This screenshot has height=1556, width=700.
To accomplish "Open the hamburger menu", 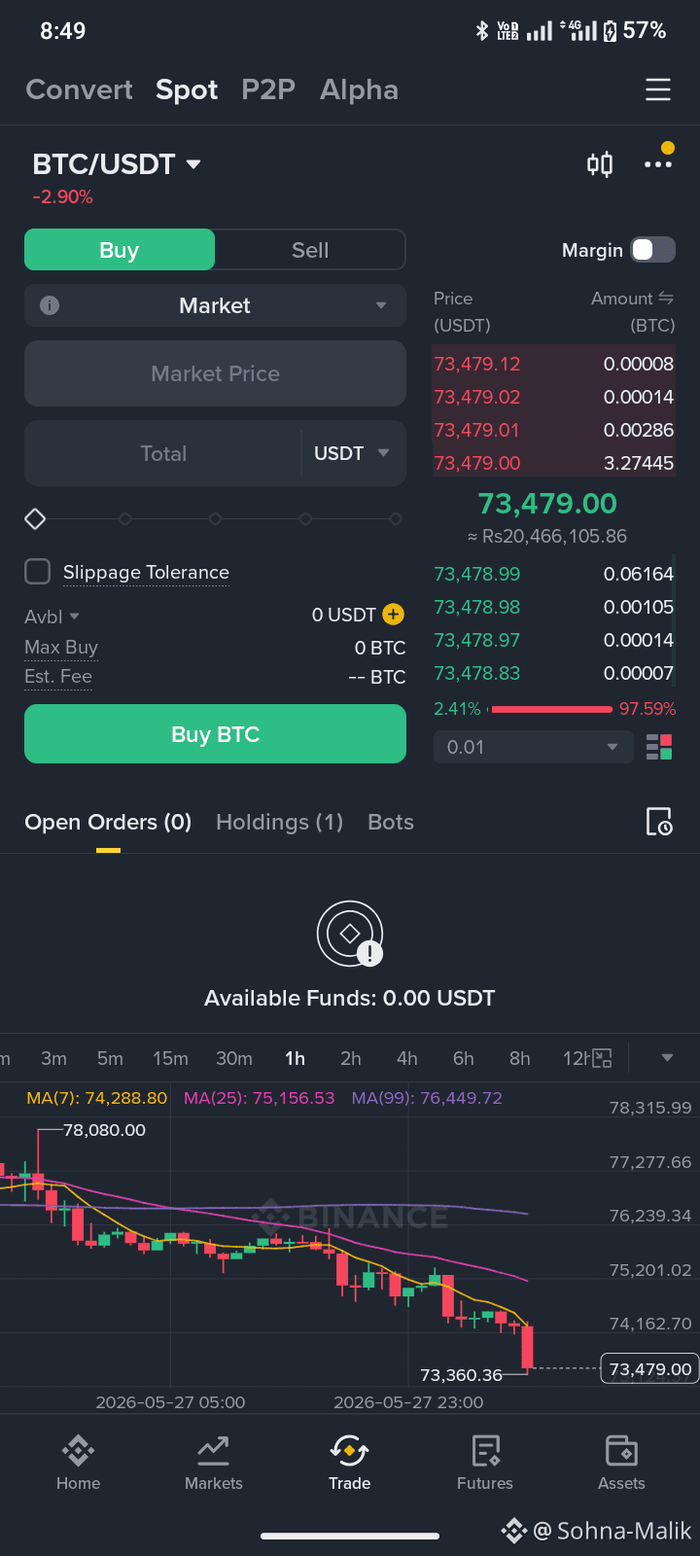I will click(658, 89).
